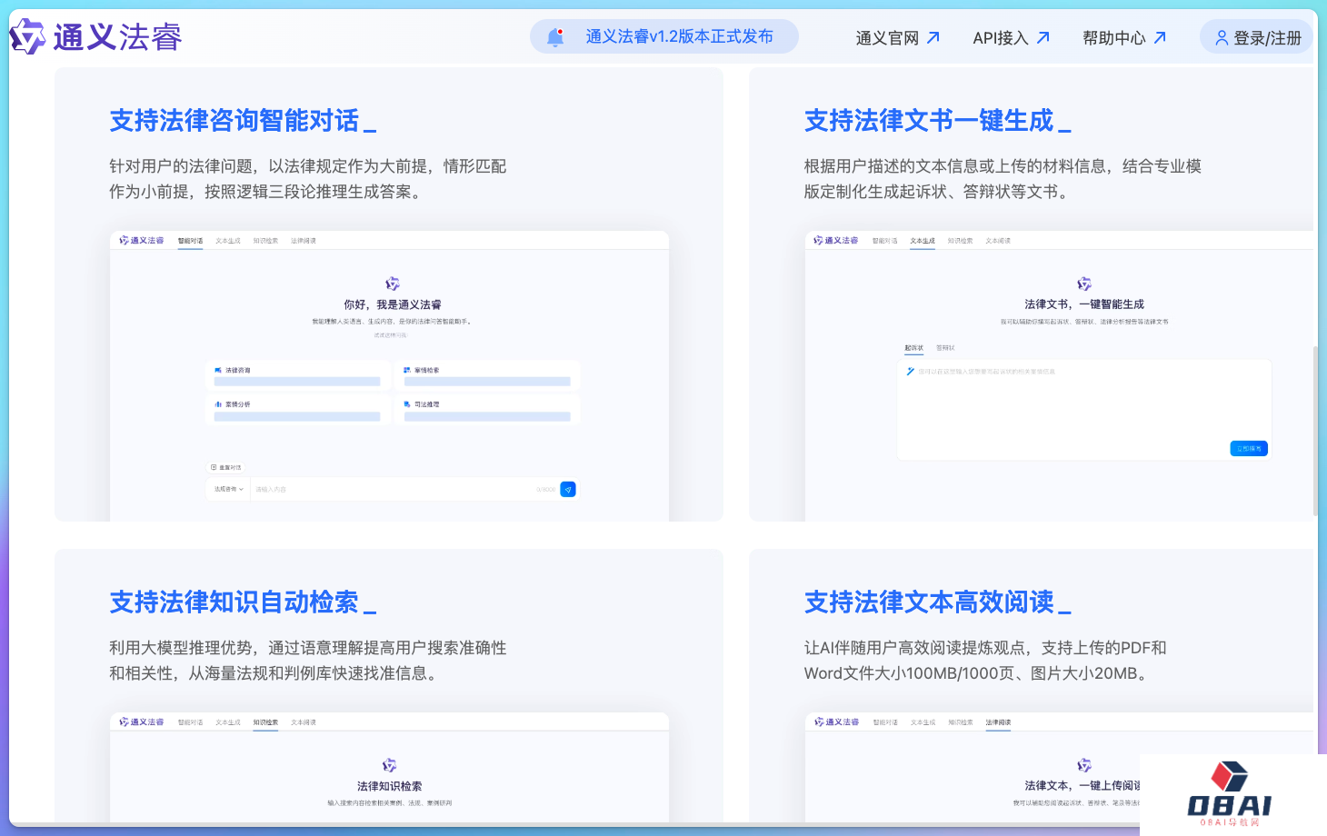Select the 案情检索 suggestion card
The image size is (1327, 836).
pyautogui.click(x=487, y=375)
